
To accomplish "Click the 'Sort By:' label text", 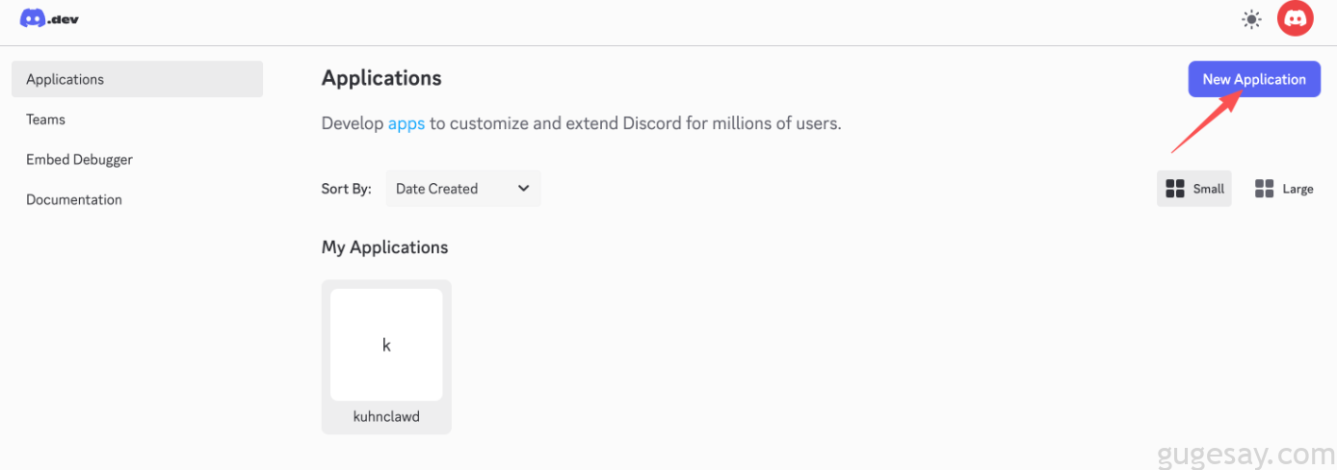I will (x=346, y=189).
